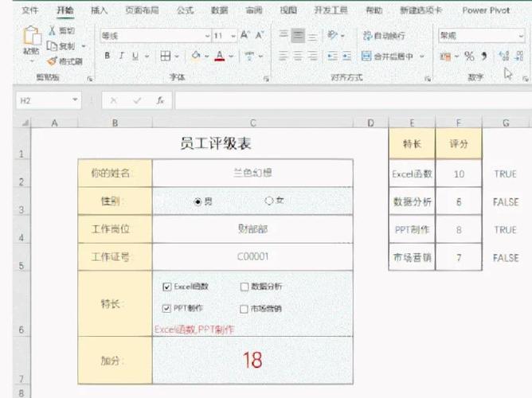This screenshot has width=532, height=398.
Task: Open fill color dropdown arrow
Action: [206, 56]
